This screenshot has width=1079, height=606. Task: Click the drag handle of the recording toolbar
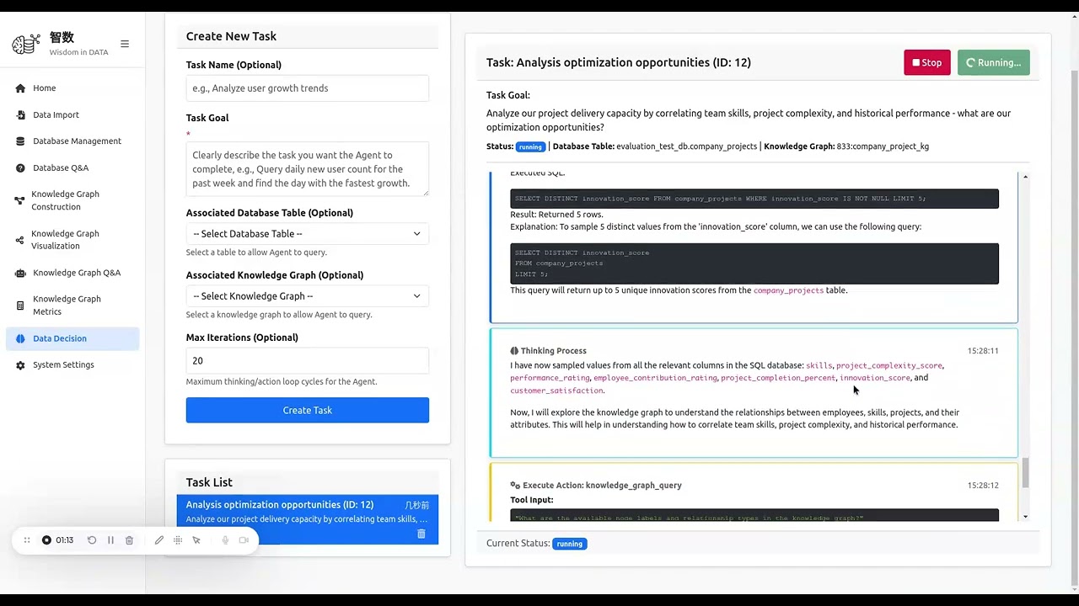point(27,540)
